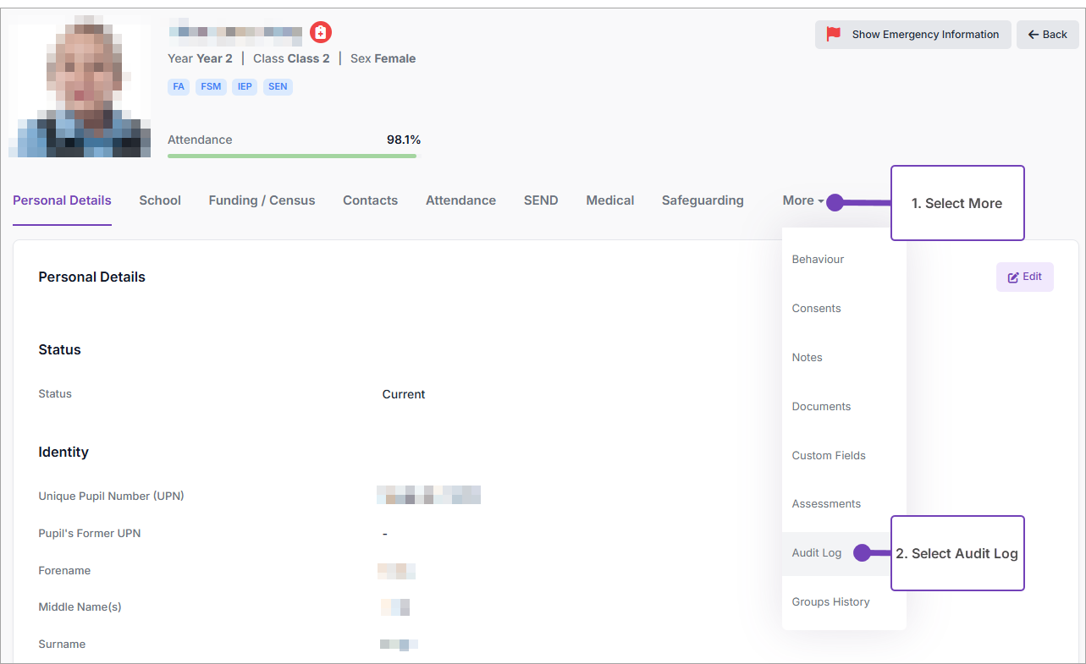Choose Consents in the dropdown list

[x=816, y=309]
